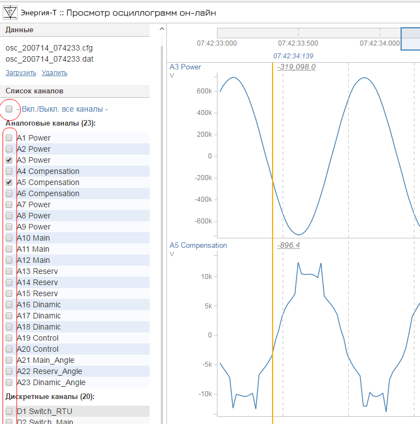
Task: Tick the A10 Main checkbox
Action: point(9,238)
